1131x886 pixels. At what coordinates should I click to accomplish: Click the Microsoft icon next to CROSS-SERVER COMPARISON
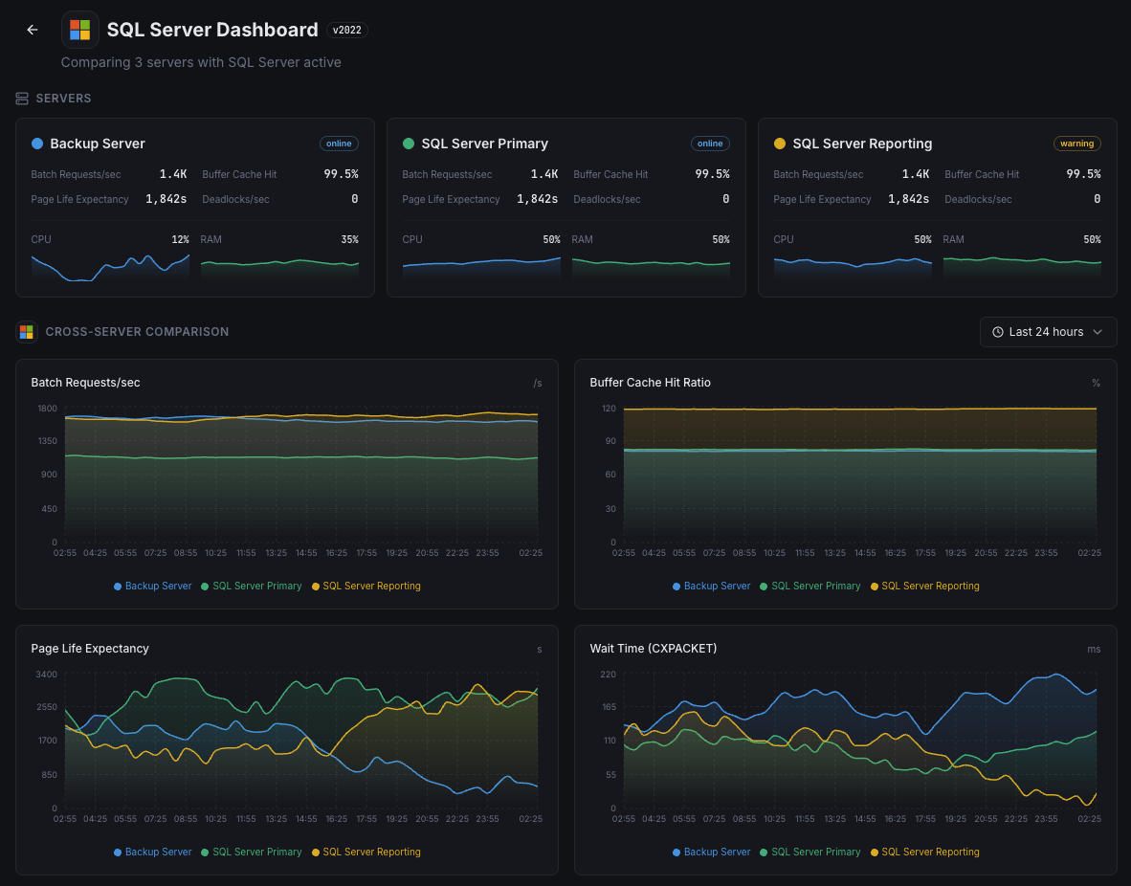point(27,331)
